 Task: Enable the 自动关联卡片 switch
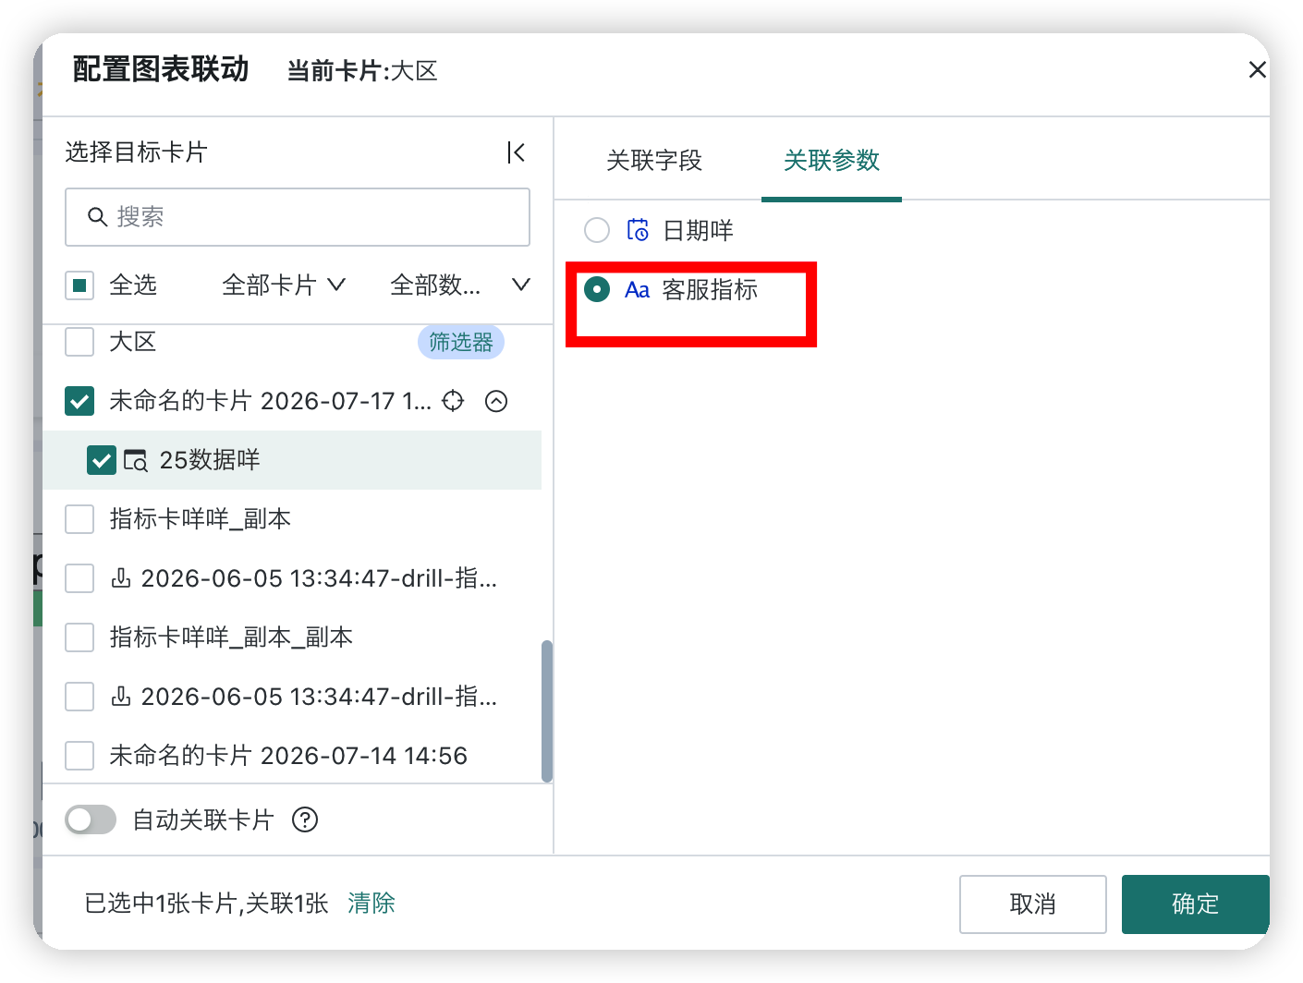(x=91, y=819)
